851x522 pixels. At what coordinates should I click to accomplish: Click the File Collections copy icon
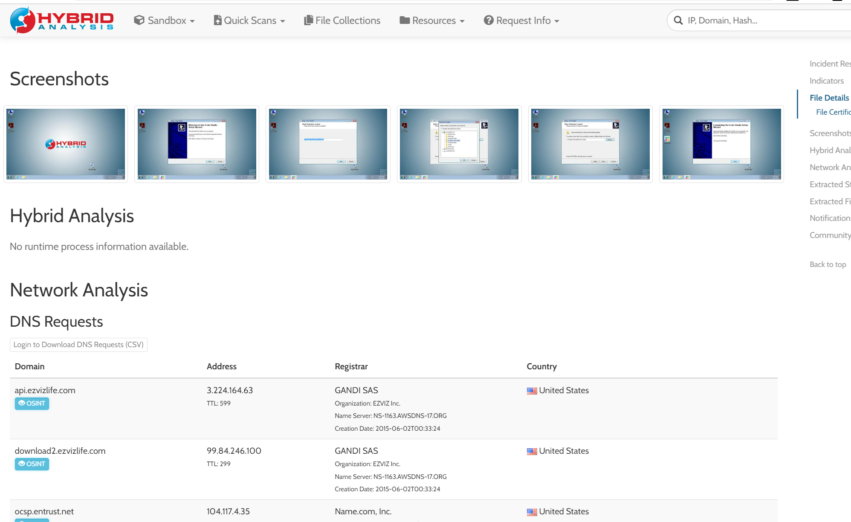[308, 20]
